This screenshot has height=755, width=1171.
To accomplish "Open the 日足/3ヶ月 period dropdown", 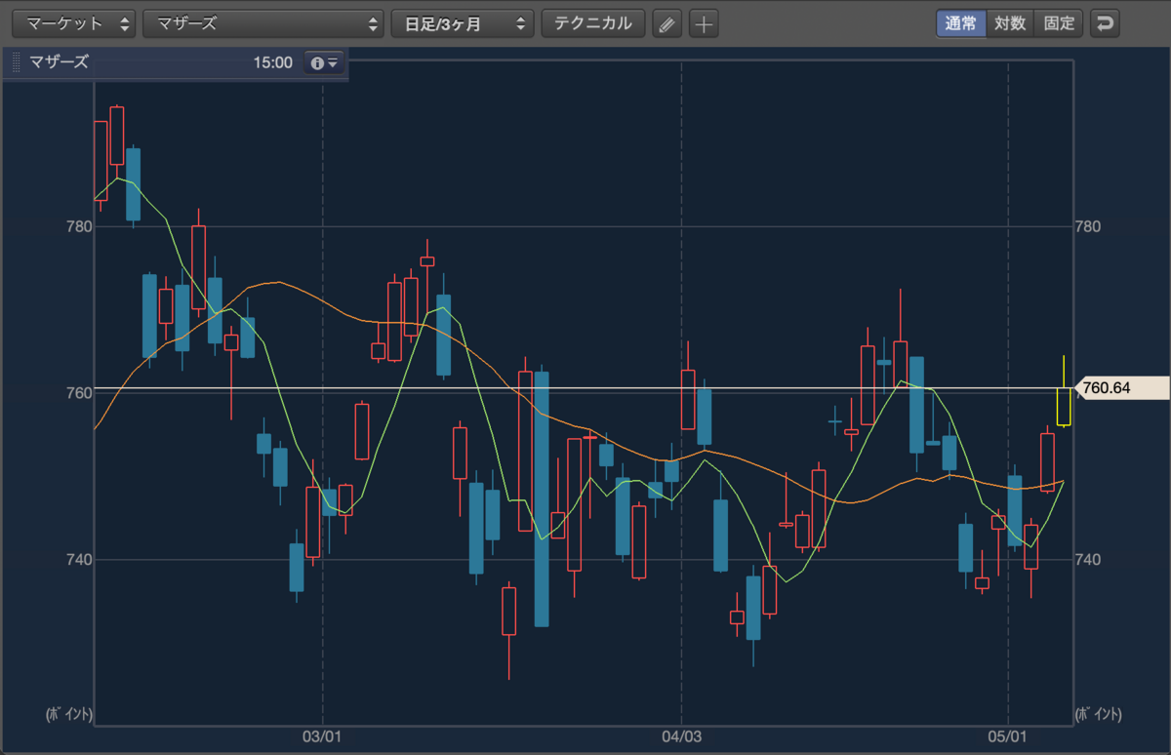I will tap(463, 23).
